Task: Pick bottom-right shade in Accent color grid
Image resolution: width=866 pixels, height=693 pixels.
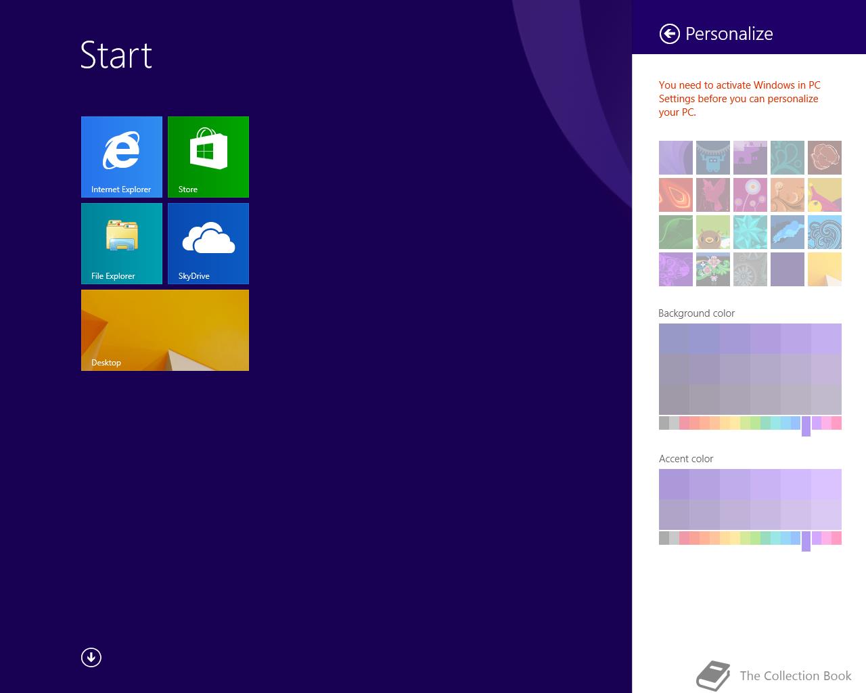Action: [x=826, y=514]
